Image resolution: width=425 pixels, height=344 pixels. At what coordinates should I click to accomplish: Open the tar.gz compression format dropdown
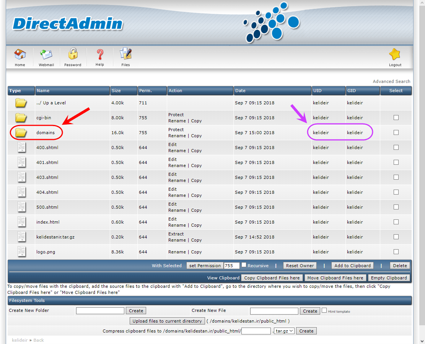coord(284,331)
